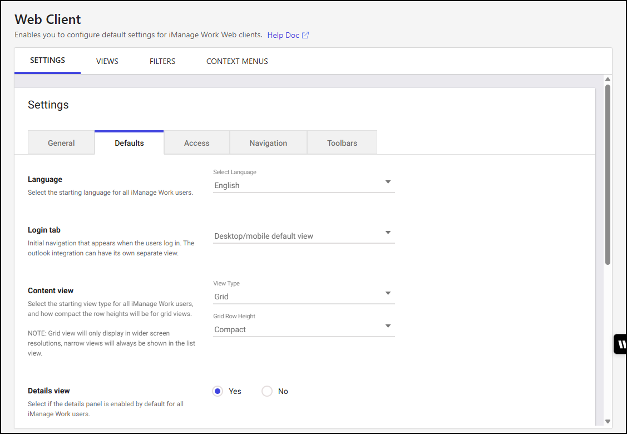Screen dimensions: 627x434
Task: Click the vertical scrollbar thumb
Action: pyautogui.click(x=608, y=174)
